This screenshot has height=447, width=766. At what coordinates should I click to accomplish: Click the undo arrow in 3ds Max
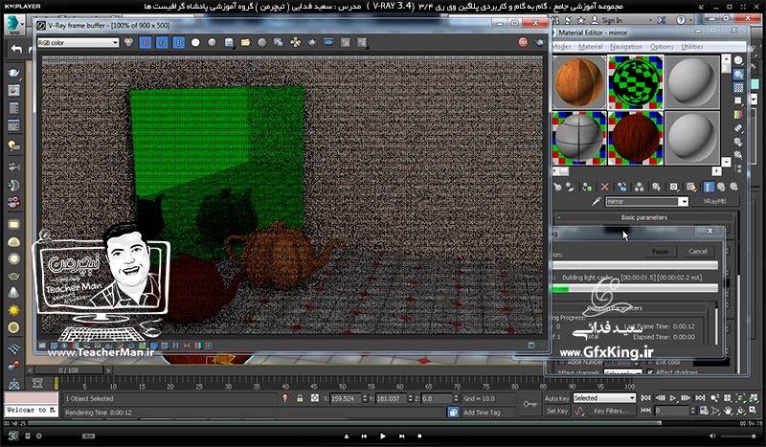pyautogui.click(x=16, y=49)
